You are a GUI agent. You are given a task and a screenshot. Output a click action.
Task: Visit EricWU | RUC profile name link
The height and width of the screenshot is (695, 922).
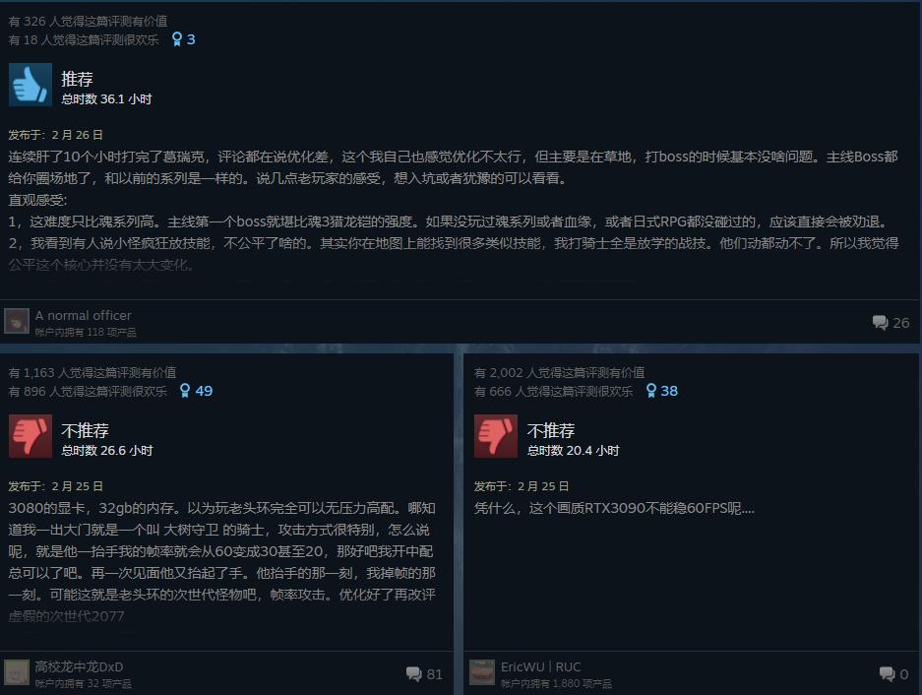point(541,666)
